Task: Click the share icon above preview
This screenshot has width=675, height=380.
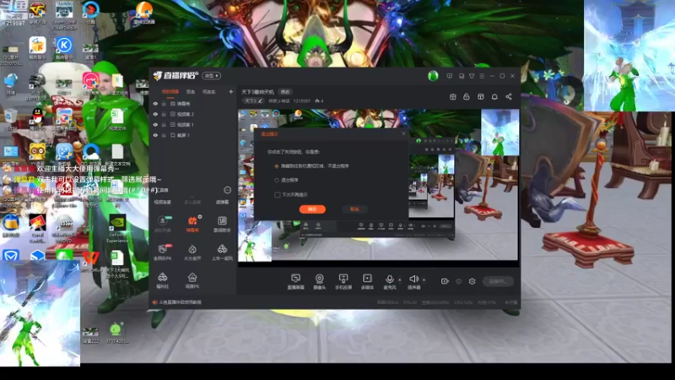Action: pyautogui.click(x=509, y=97)
